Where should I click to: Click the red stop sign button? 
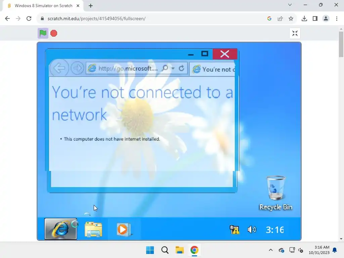pyautogui.click(x=54, y=33)
